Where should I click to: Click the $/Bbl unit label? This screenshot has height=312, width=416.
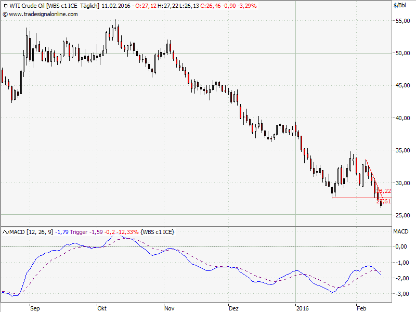point(401,6)
